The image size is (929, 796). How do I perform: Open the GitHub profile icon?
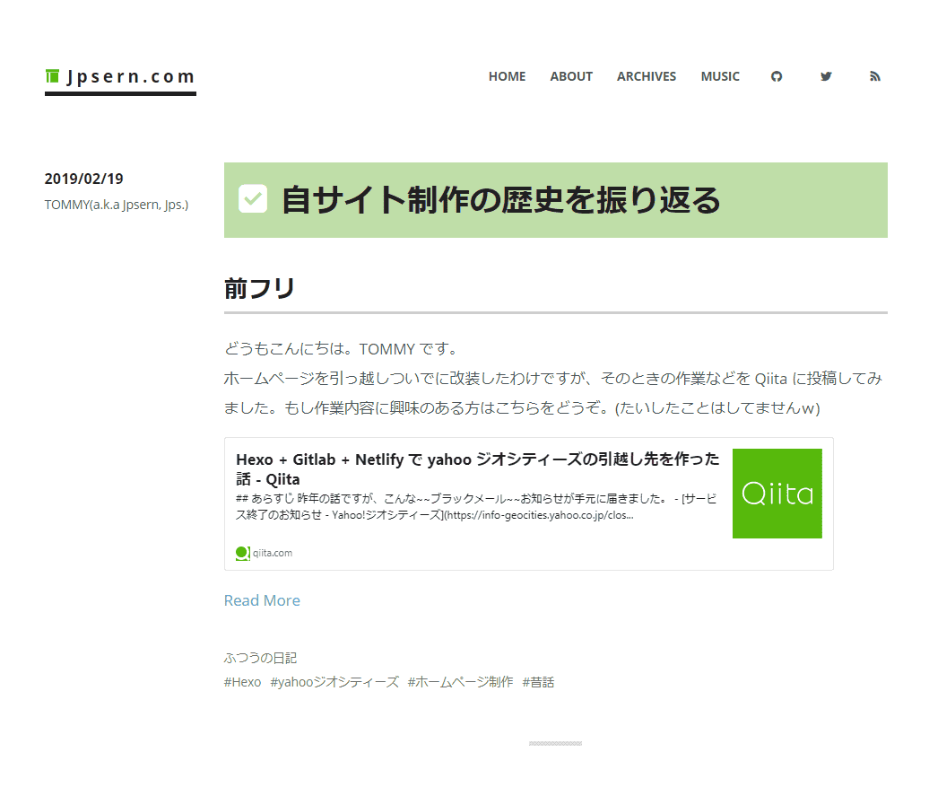776,76
